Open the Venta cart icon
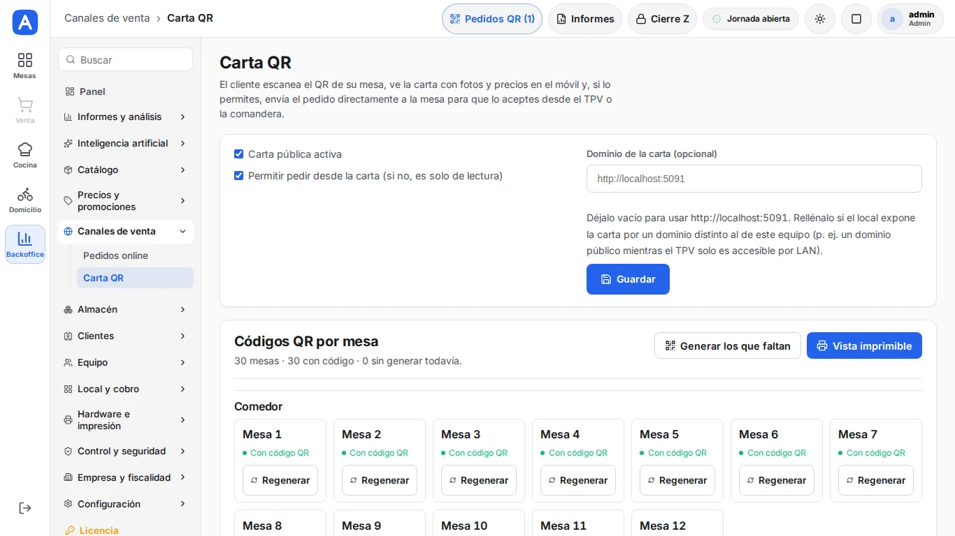 pos(25,110)
